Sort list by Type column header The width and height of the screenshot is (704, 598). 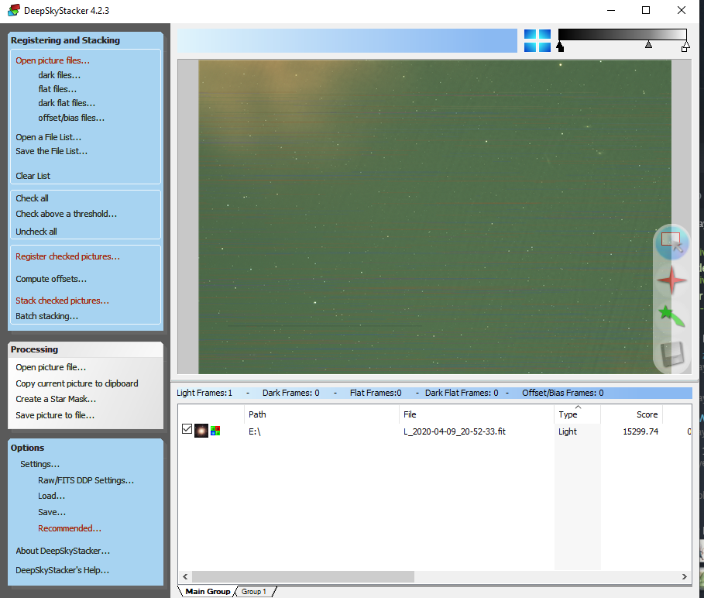click(x=578, y=414)
